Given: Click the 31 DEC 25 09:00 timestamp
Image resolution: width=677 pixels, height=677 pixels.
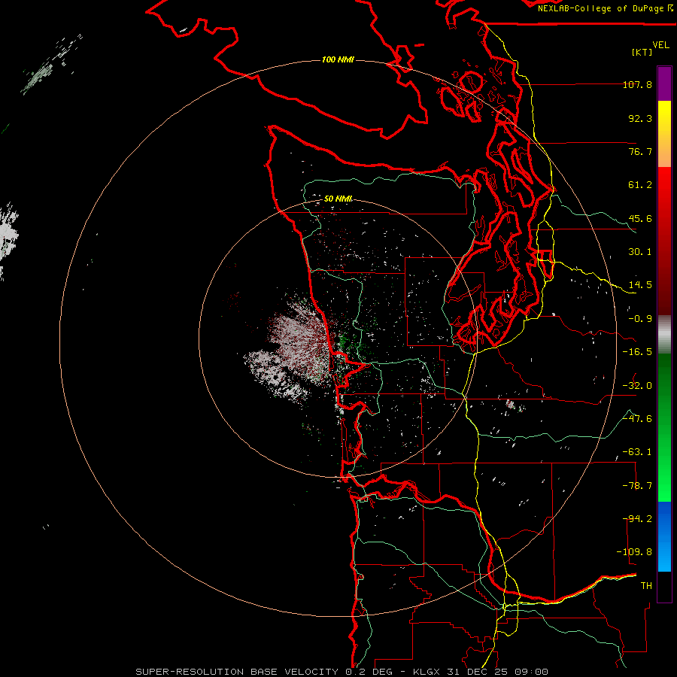Looking at the screenshot, I should 496,672.
